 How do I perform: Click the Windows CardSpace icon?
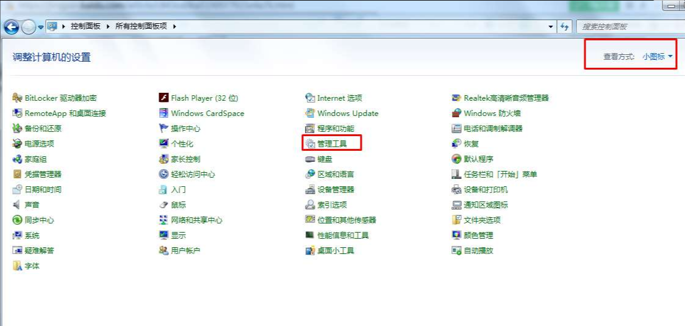[x=164, y=113]
